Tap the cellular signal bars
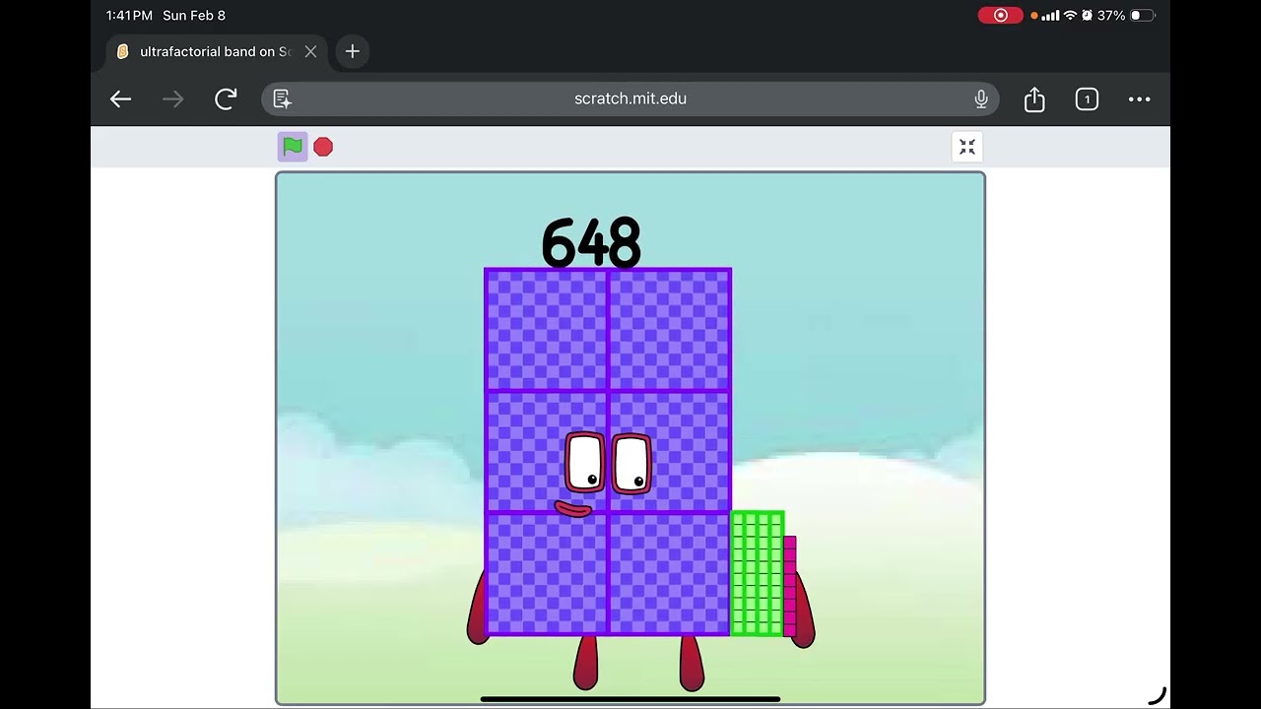This screenshot has width=1261, height=709. pos(1050,16)
